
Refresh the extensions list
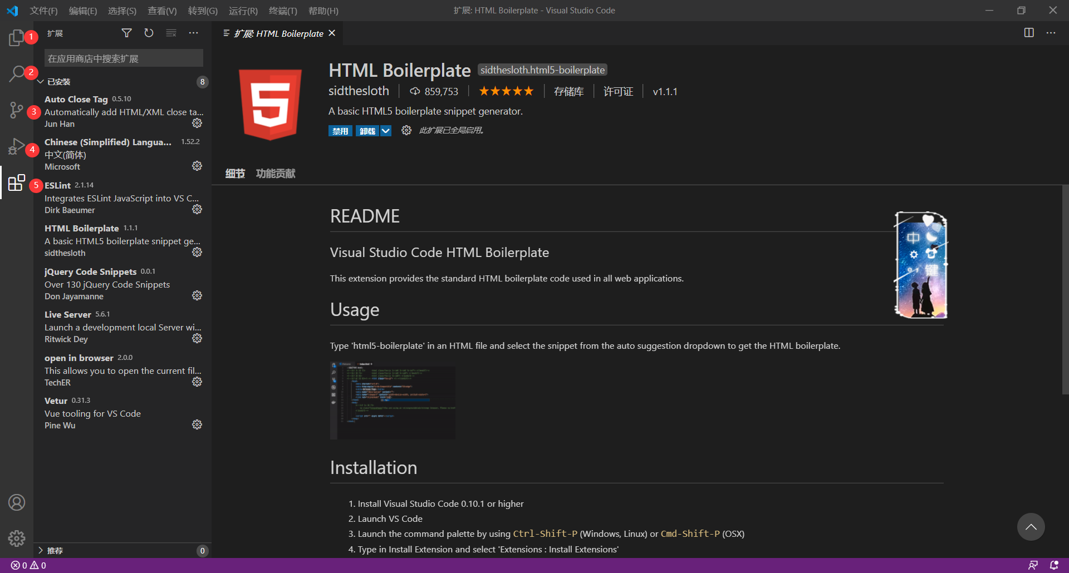(x=149, y=33)
